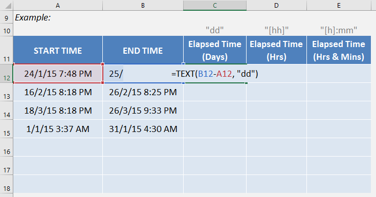Click the 'Example:' cell
Screen dimensions: 376x197
pos(58,17)
